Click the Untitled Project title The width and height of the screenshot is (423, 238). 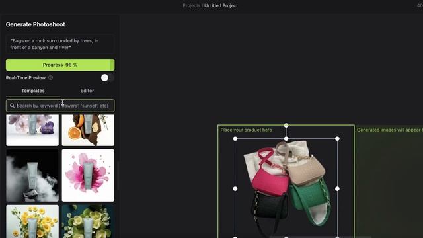pyautogui.click(x=221, y=5)
